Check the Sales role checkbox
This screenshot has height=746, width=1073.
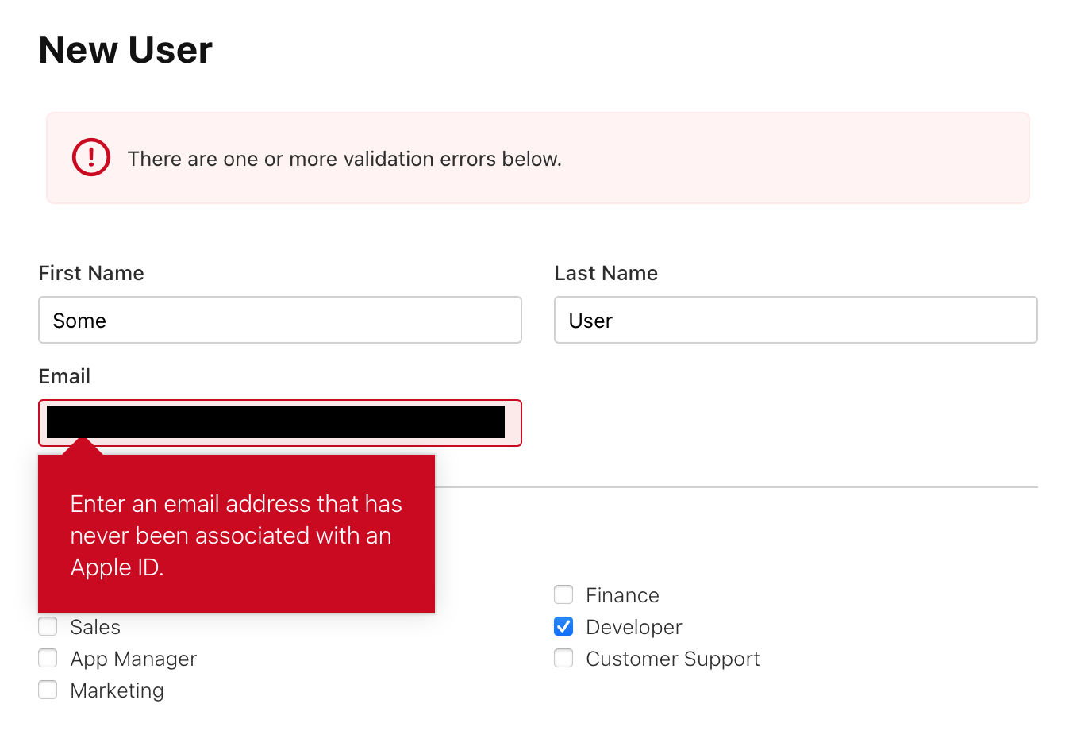pos(48,626)
